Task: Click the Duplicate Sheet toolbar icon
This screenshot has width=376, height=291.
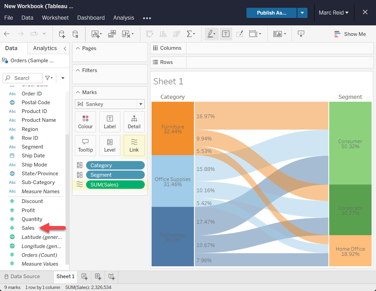Action: coord(112,34)
